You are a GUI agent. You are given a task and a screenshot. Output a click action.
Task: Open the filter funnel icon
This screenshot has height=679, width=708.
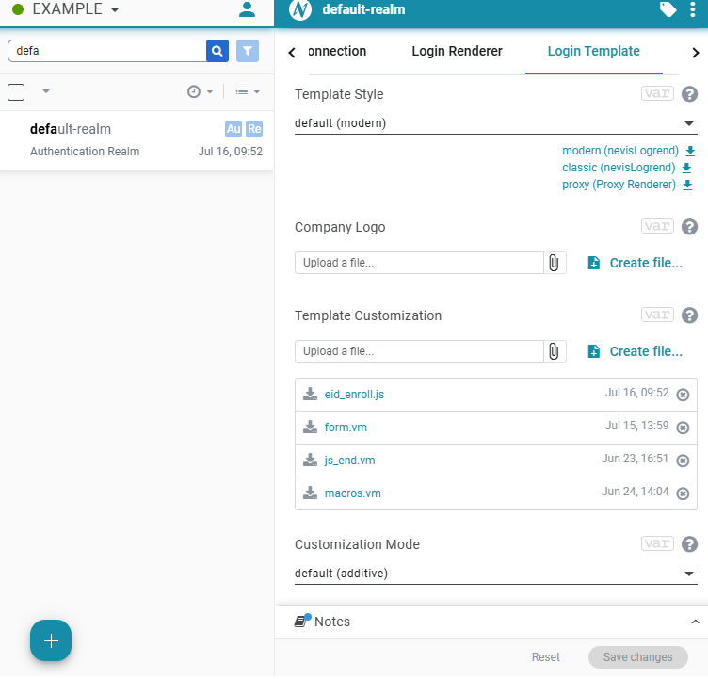coord(248,51)
